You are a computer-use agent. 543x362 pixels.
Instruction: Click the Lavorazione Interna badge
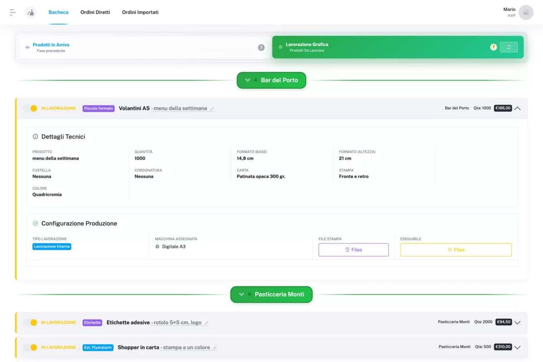52,247
